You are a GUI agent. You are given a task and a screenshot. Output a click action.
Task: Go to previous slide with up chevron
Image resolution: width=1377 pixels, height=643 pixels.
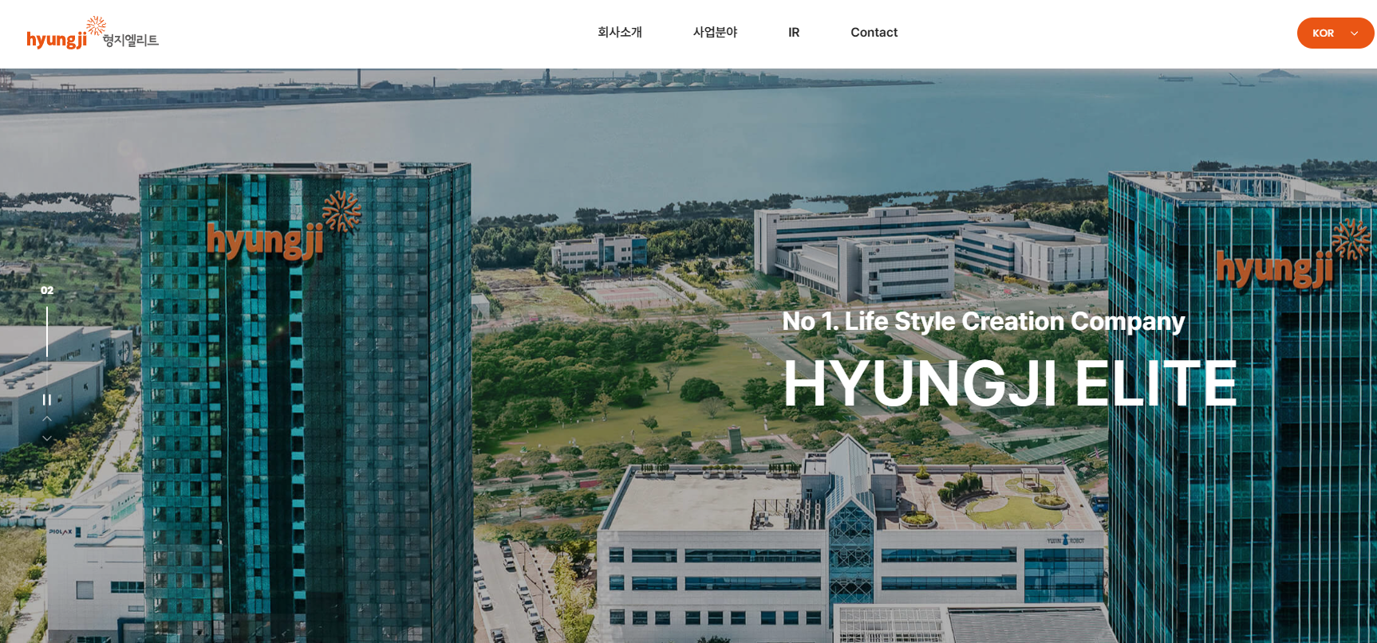click(47, 418)
